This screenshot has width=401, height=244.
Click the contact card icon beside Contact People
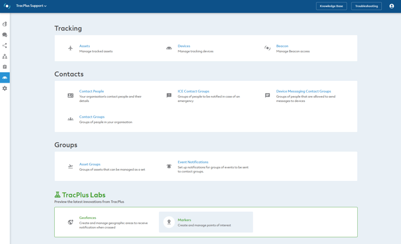click(71, 96)
